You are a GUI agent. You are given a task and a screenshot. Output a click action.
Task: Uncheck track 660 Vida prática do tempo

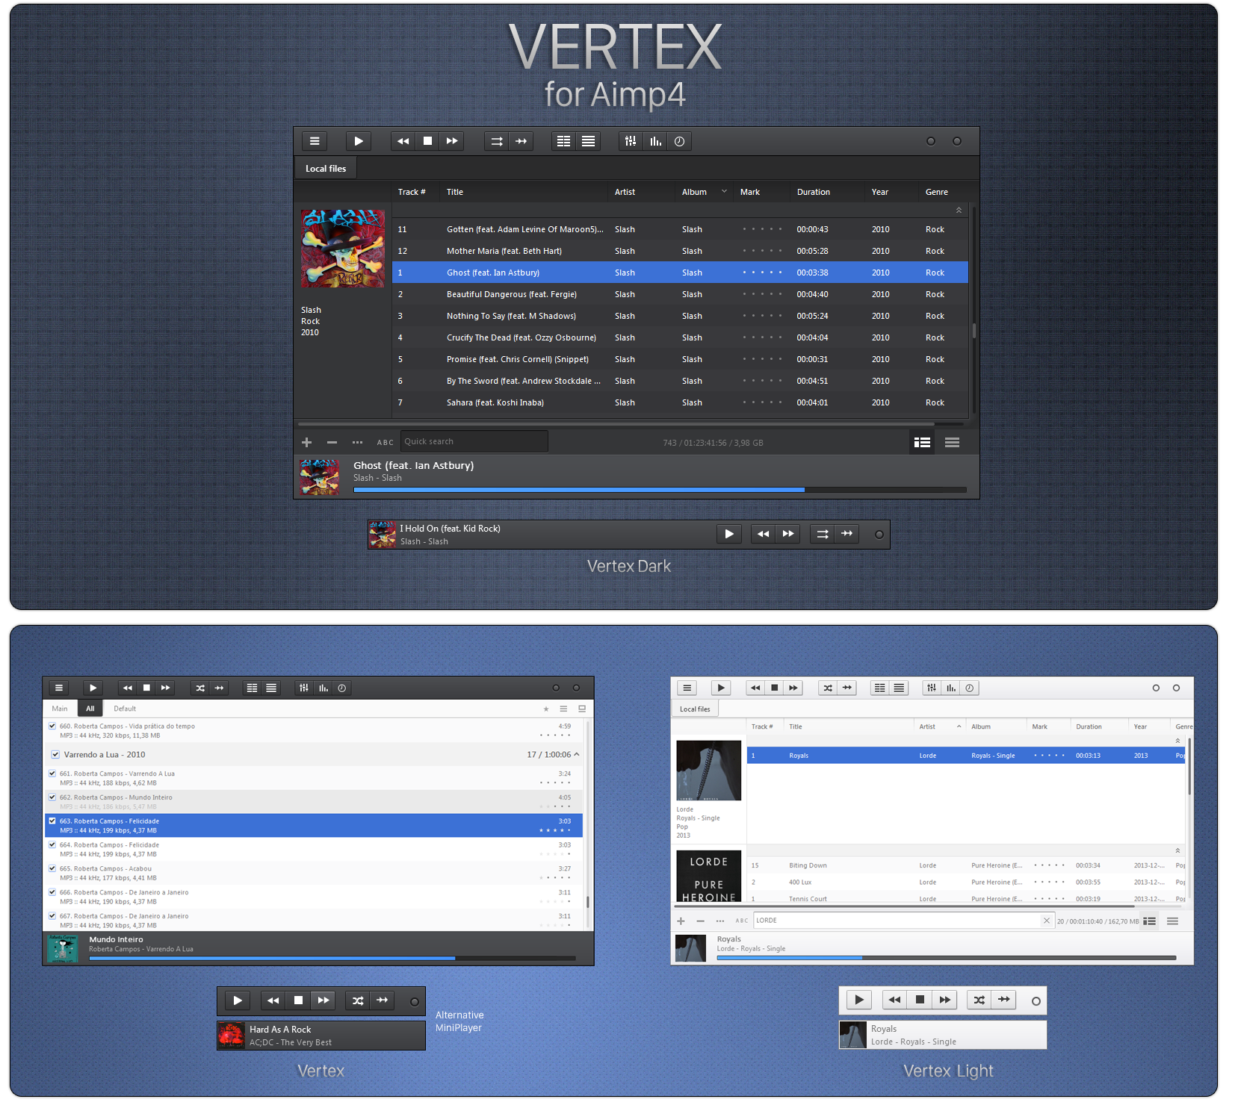[52, 726]
